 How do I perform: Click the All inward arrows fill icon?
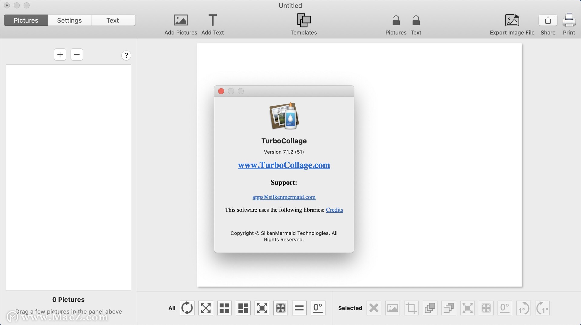click(x=281, y=308)
